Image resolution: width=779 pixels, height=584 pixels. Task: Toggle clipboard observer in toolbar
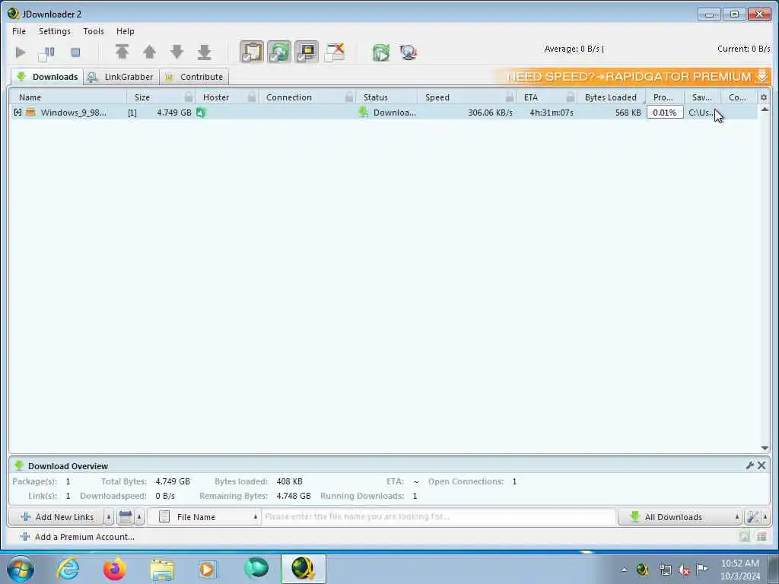click(x=252, y=52)
